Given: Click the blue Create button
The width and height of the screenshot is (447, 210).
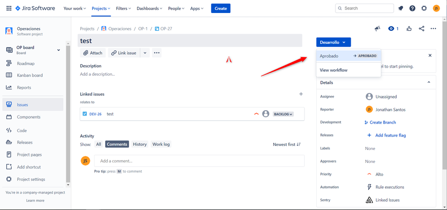Looking at the screenshot, I should coord(221,8).
